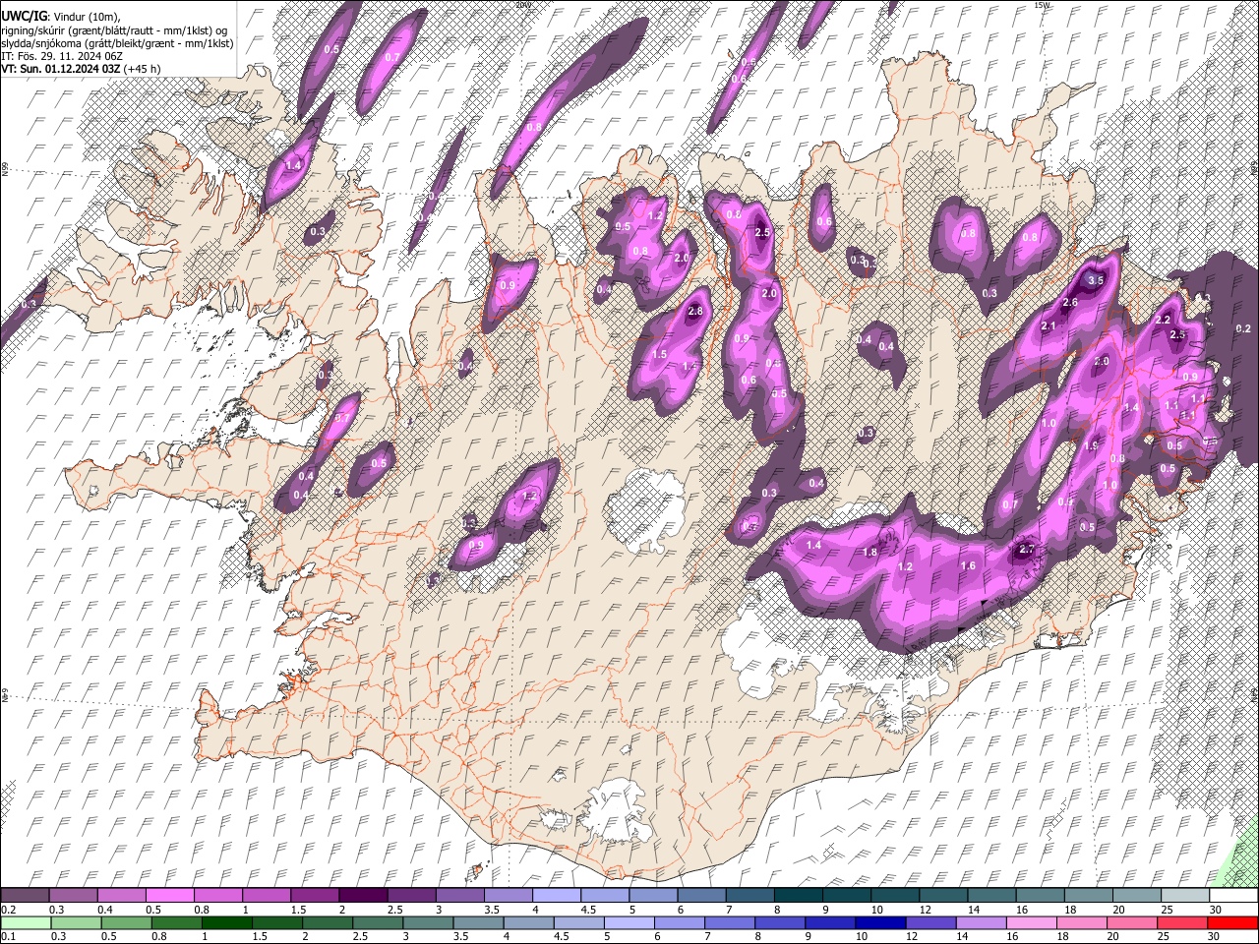The height and width of the screenshot is (944, 1259).
Task: Click the '3.5' precipitation value on the map
Action: tap(1098, 280)
